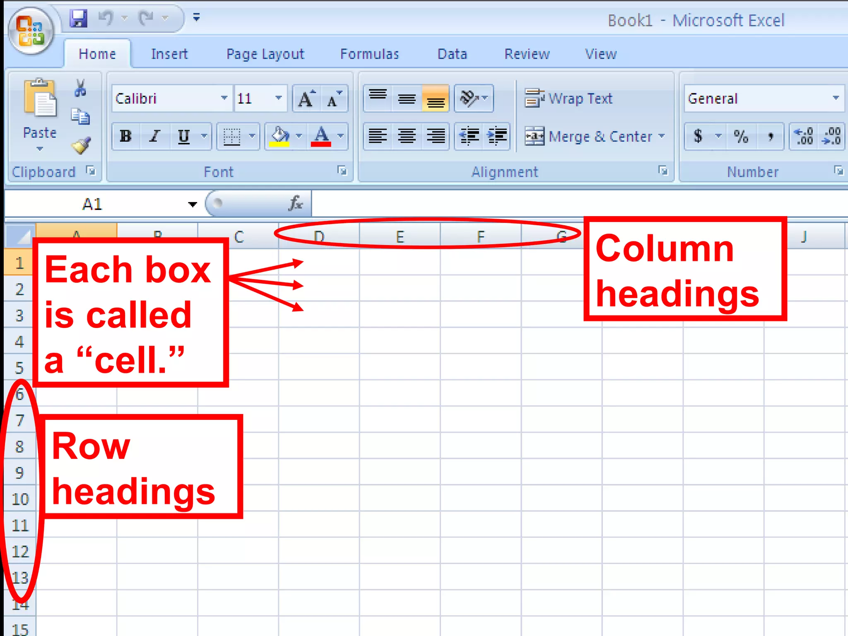Switch to View tab
The height and width of the screenshot is (636, 848).
(x=600, y=54)
